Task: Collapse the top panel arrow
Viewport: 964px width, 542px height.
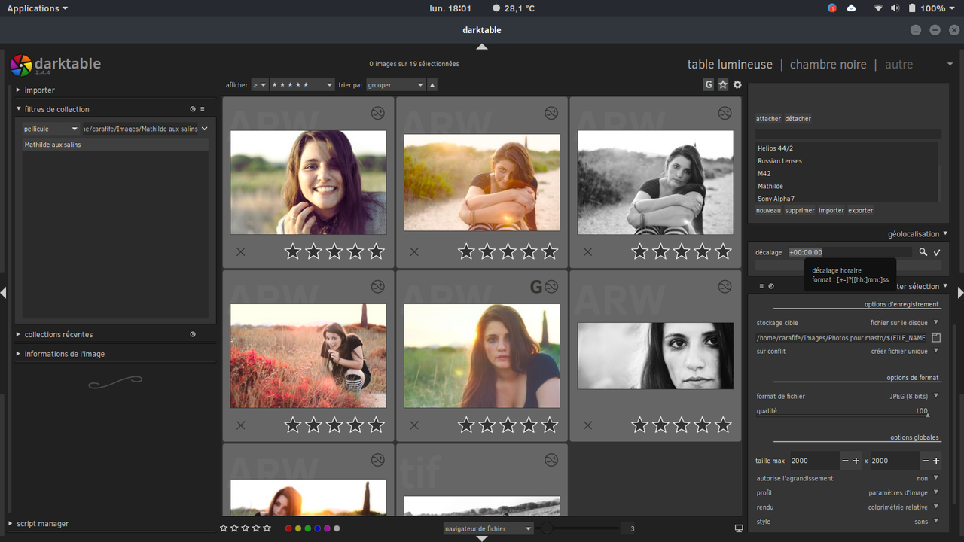Action: [x=482, y=47]
